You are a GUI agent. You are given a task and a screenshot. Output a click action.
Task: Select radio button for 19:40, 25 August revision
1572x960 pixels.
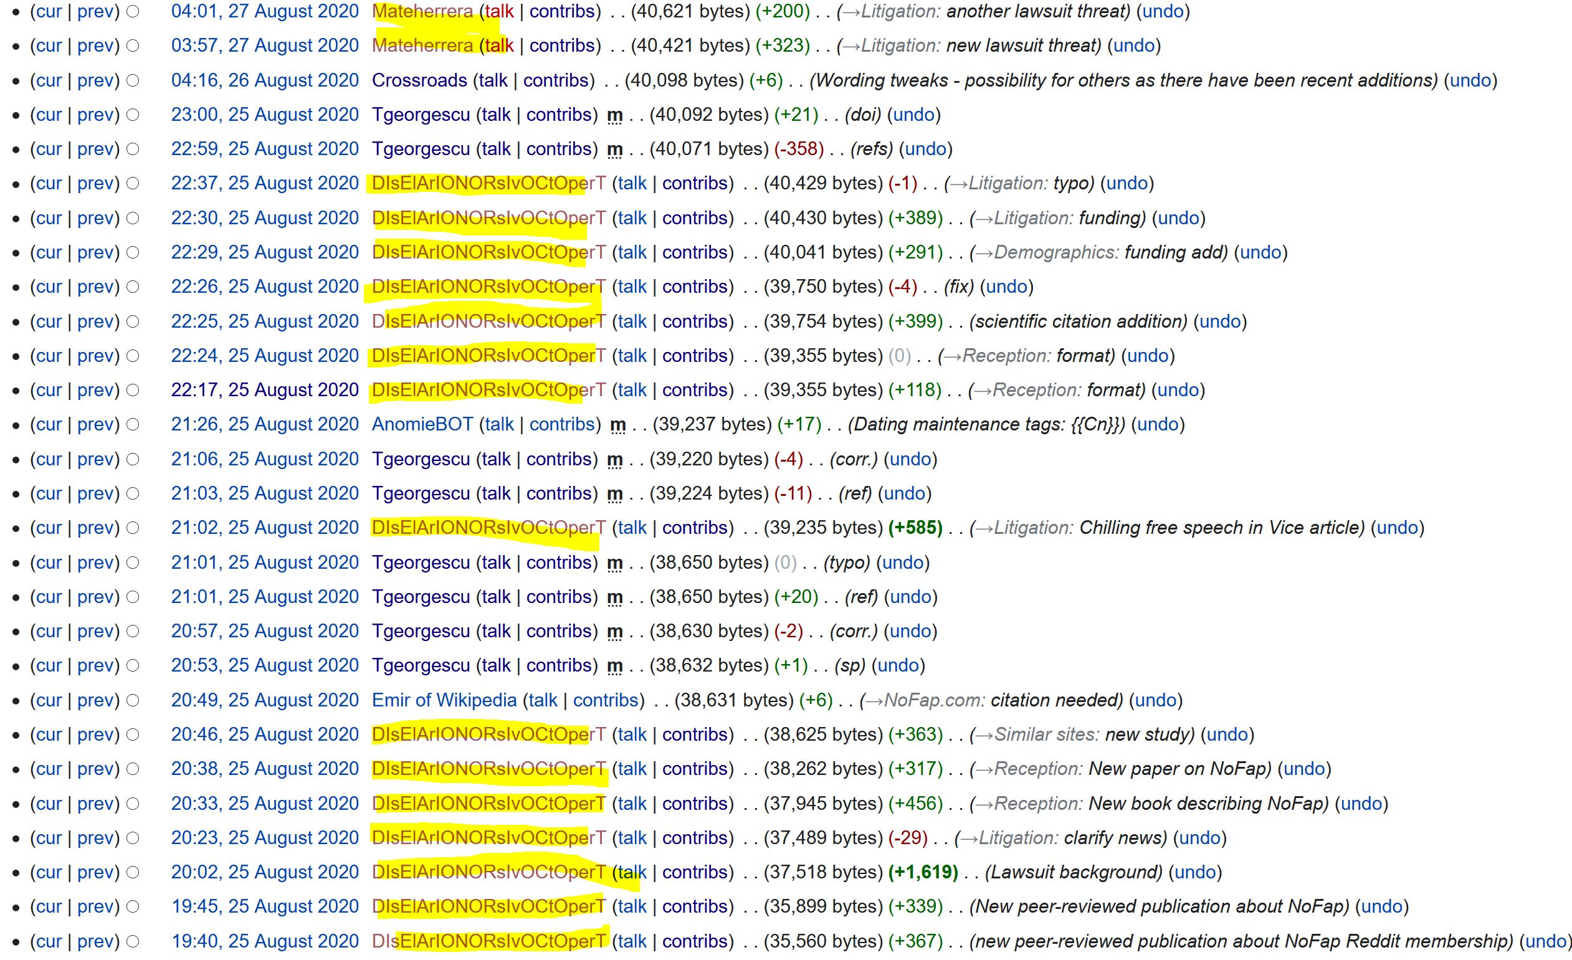(x=133, y=941)
